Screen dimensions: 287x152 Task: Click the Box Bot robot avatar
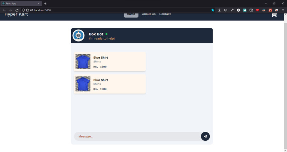79,36
